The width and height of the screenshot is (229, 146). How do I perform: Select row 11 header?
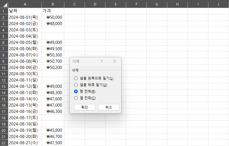tap(4, 74)
